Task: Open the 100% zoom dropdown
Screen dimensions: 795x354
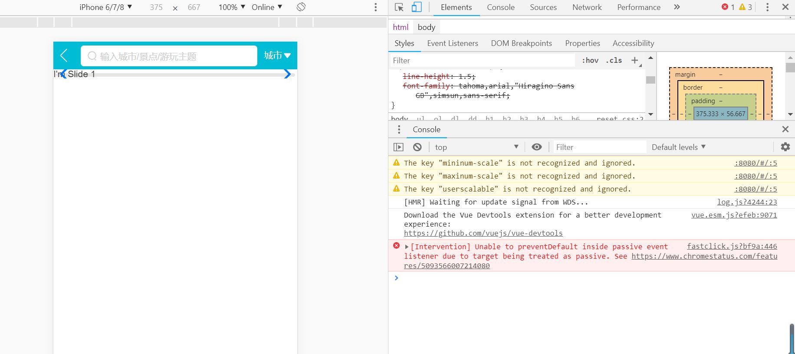Action: (232, 7)
